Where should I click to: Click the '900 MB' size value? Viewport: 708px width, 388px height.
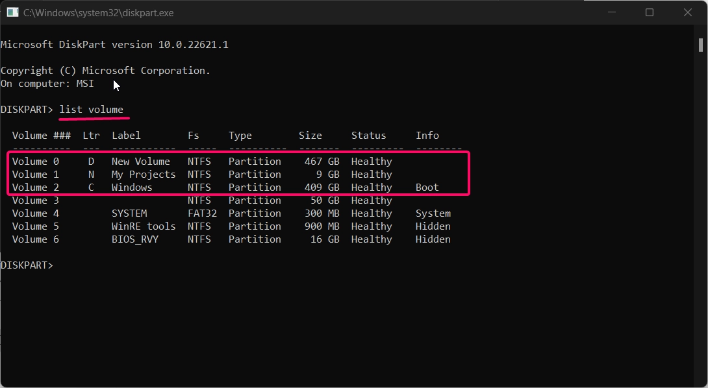click(322, 226)
